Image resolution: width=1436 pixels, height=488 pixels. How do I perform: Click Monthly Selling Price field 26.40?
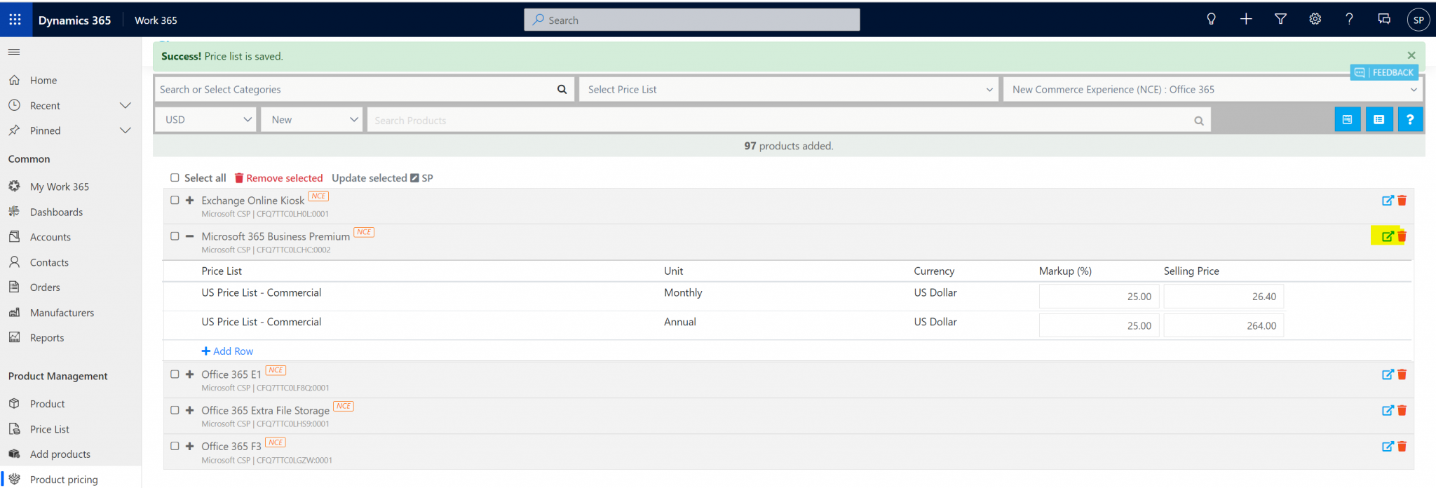coord(1224,297)
